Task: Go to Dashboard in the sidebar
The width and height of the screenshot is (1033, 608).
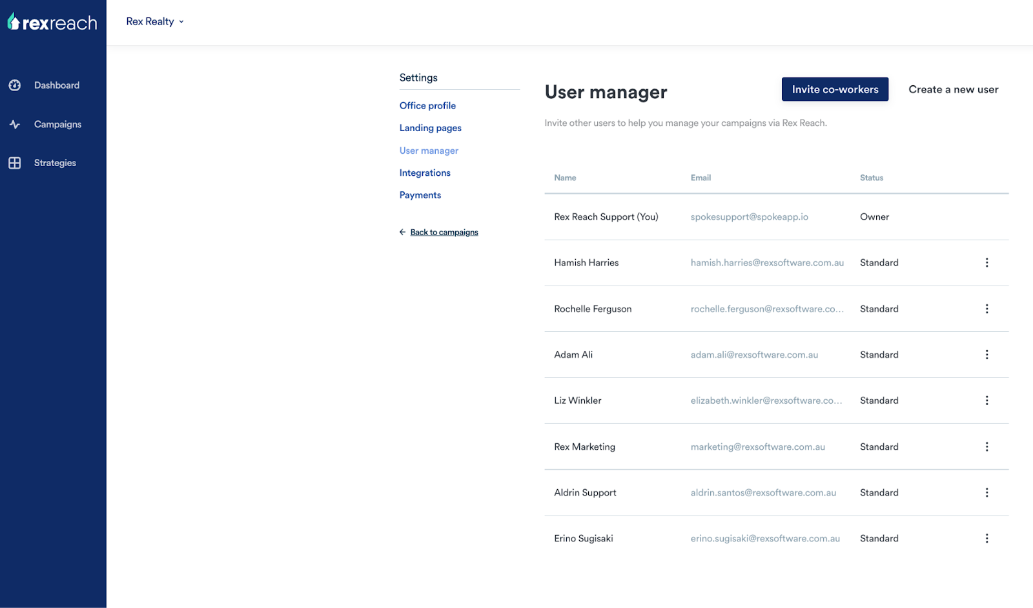Action: pyautogui.click(x=57, y=85)
